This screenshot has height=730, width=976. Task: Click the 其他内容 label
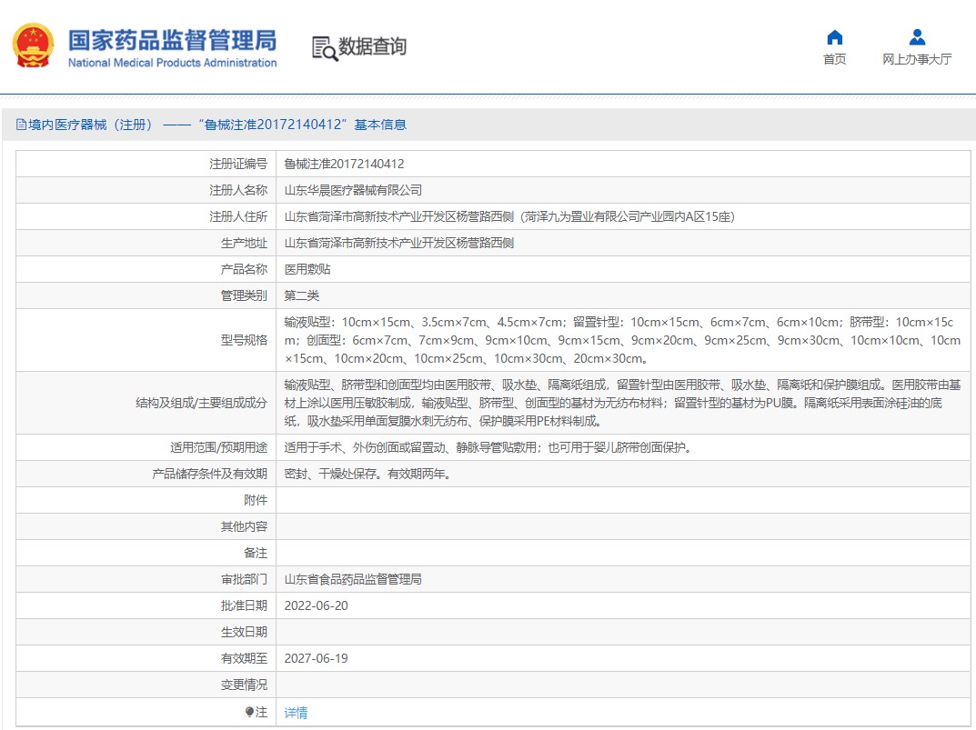tap(244, 526)
